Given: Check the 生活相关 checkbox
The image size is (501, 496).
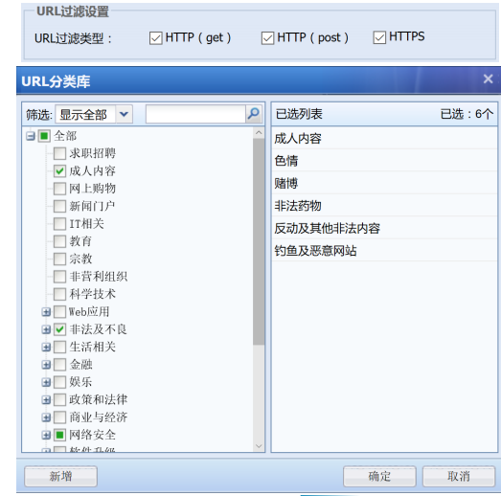Looking at the screenshot, I should tap(59, 347).
